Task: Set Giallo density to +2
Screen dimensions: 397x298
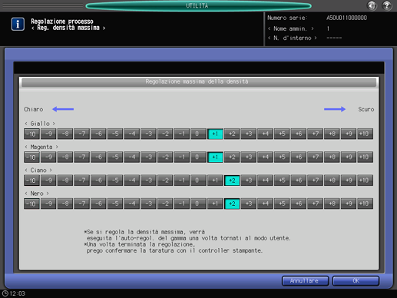Action: coord(232,134)
